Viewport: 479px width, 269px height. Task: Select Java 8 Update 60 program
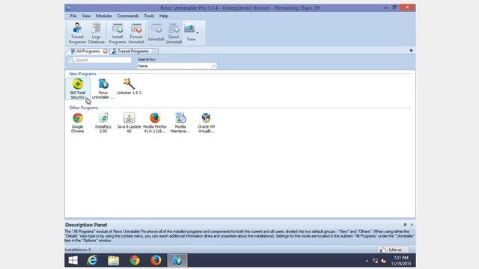[129, 123]
